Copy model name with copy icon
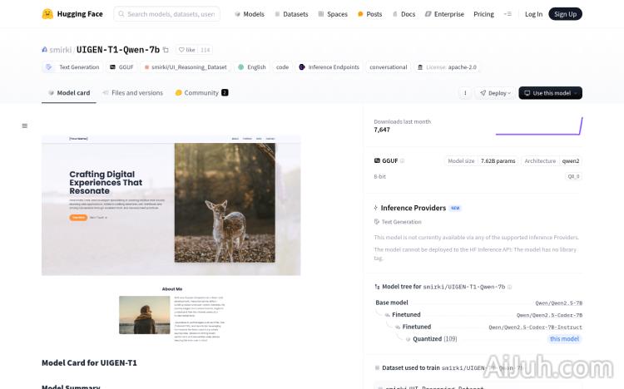 click(166, 50)
